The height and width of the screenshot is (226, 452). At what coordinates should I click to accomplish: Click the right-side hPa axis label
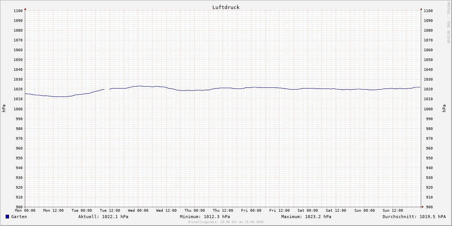(444, 108)
